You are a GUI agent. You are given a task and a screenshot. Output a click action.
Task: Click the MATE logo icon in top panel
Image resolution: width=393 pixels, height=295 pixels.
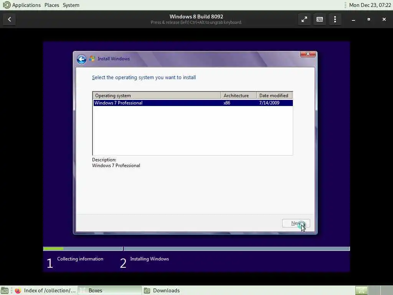click(x=7, y=5)
